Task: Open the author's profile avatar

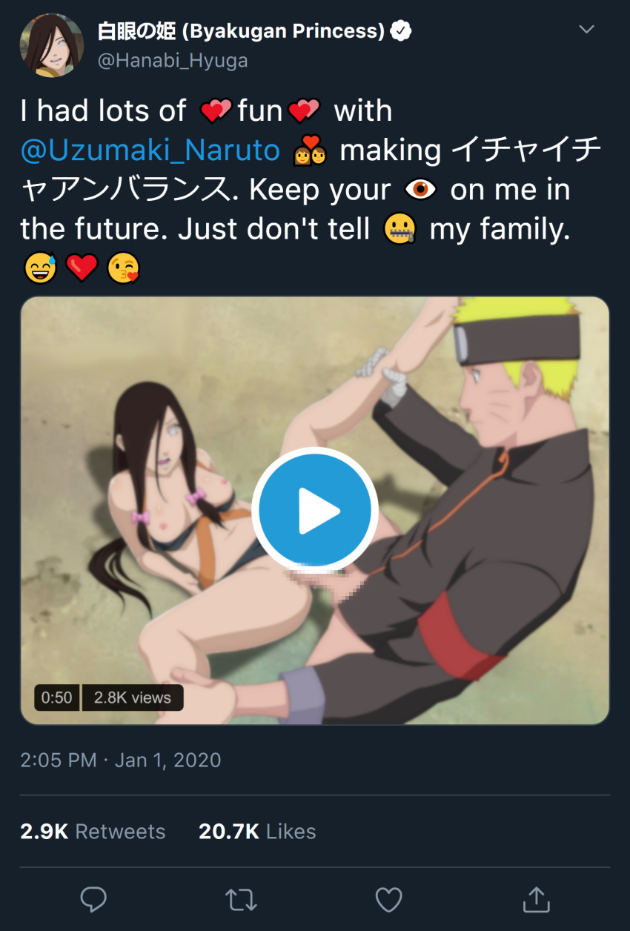Action: 50,45
